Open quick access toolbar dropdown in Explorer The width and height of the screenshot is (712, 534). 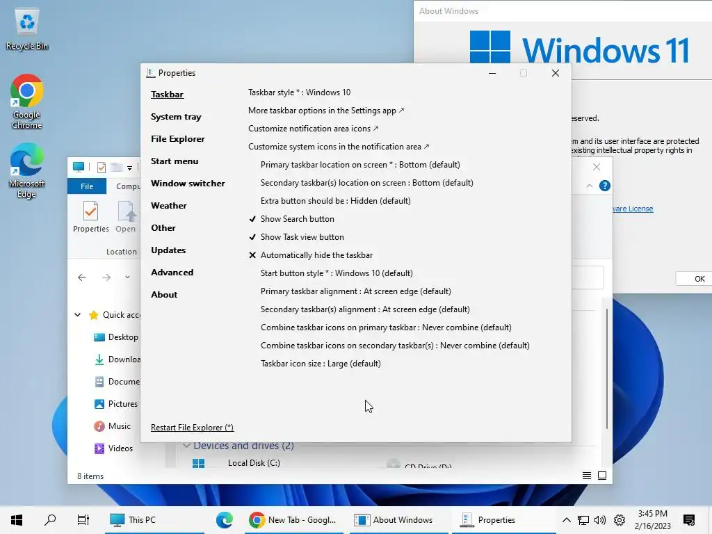(x=129, y=168)
